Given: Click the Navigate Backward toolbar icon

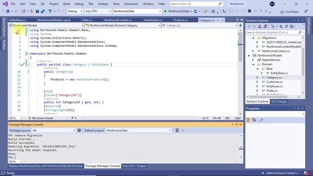Looking at the screenshot, I should pos(8,11).
